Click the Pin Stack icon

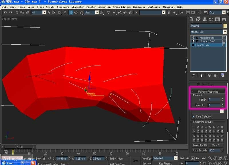pos(194,75)
